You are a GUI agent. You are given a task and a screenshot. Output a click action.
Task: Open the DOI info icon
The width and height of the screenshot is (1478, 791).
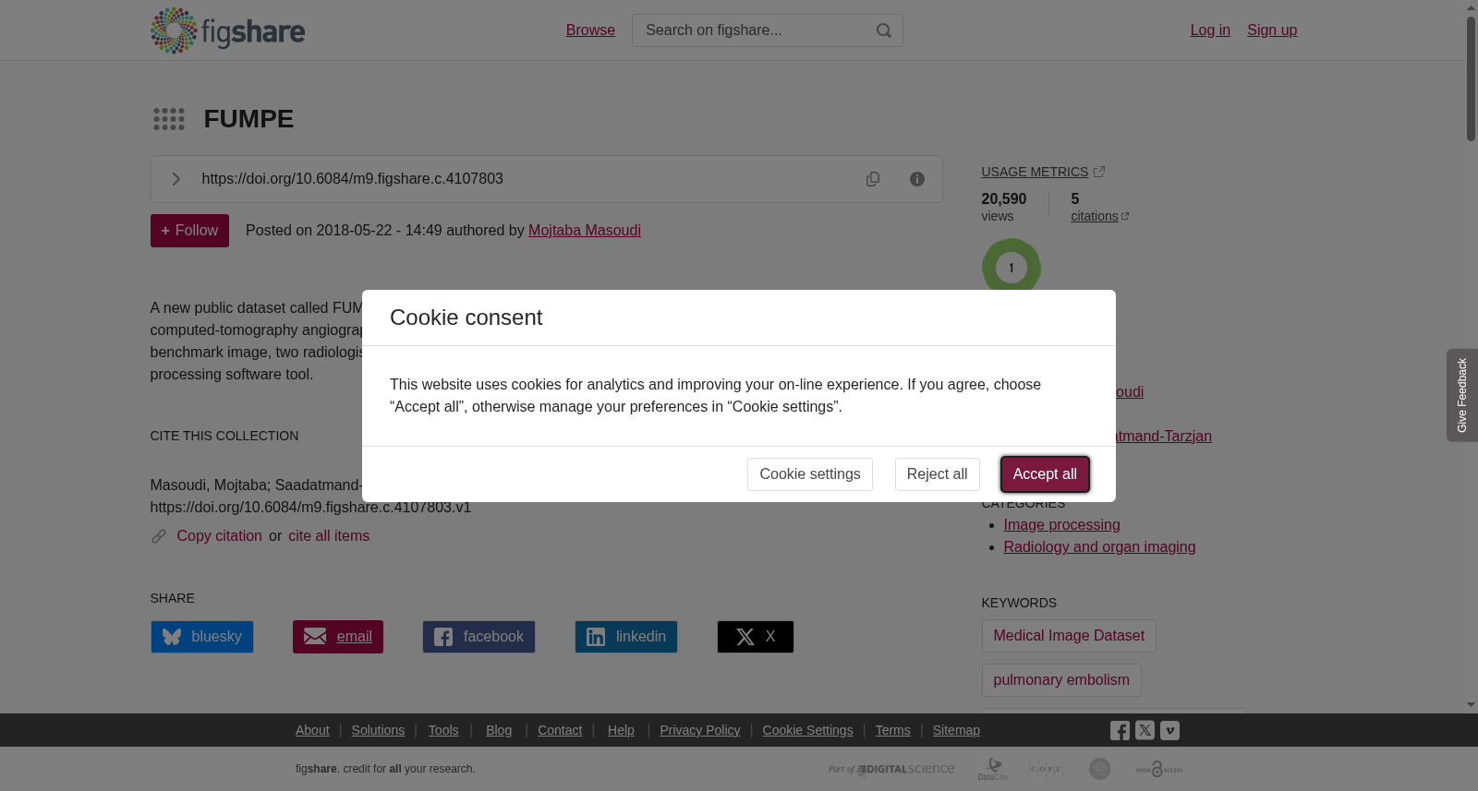[x=917, y=179]
